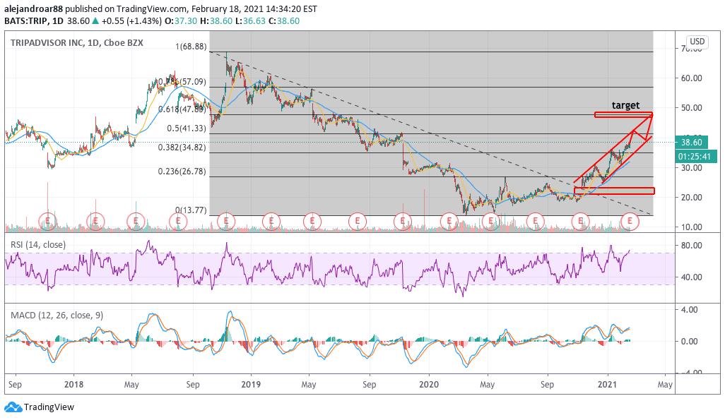Click the 20.00 price axis label
725x420 pixels.
(691, 197)
